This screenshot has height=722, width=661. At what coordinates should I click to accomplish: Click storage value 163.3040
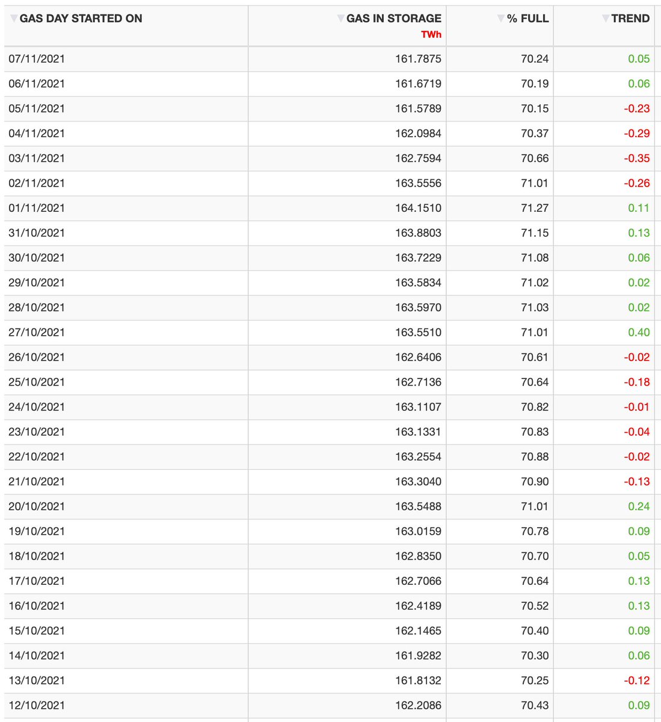(x=418, y=481)
